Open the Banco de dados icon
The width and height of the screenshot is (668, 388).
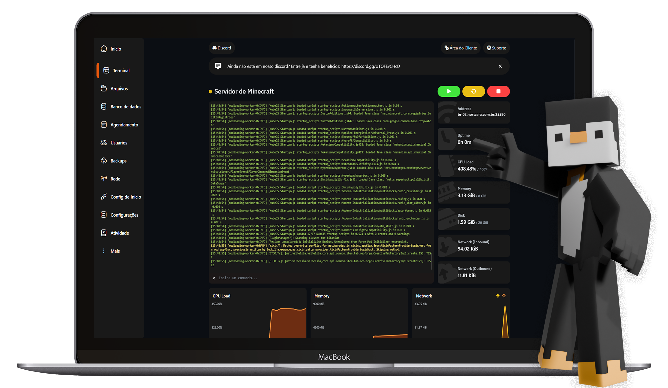(104, 106)
